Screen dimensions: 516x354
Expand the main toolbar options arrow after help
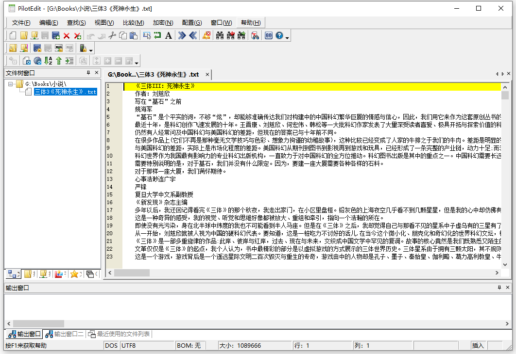[x=287, y=38]
